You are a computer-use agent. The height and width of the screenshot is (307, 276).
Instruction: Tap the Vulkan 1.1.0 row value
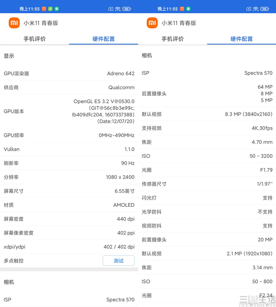[x=130, y=149]
